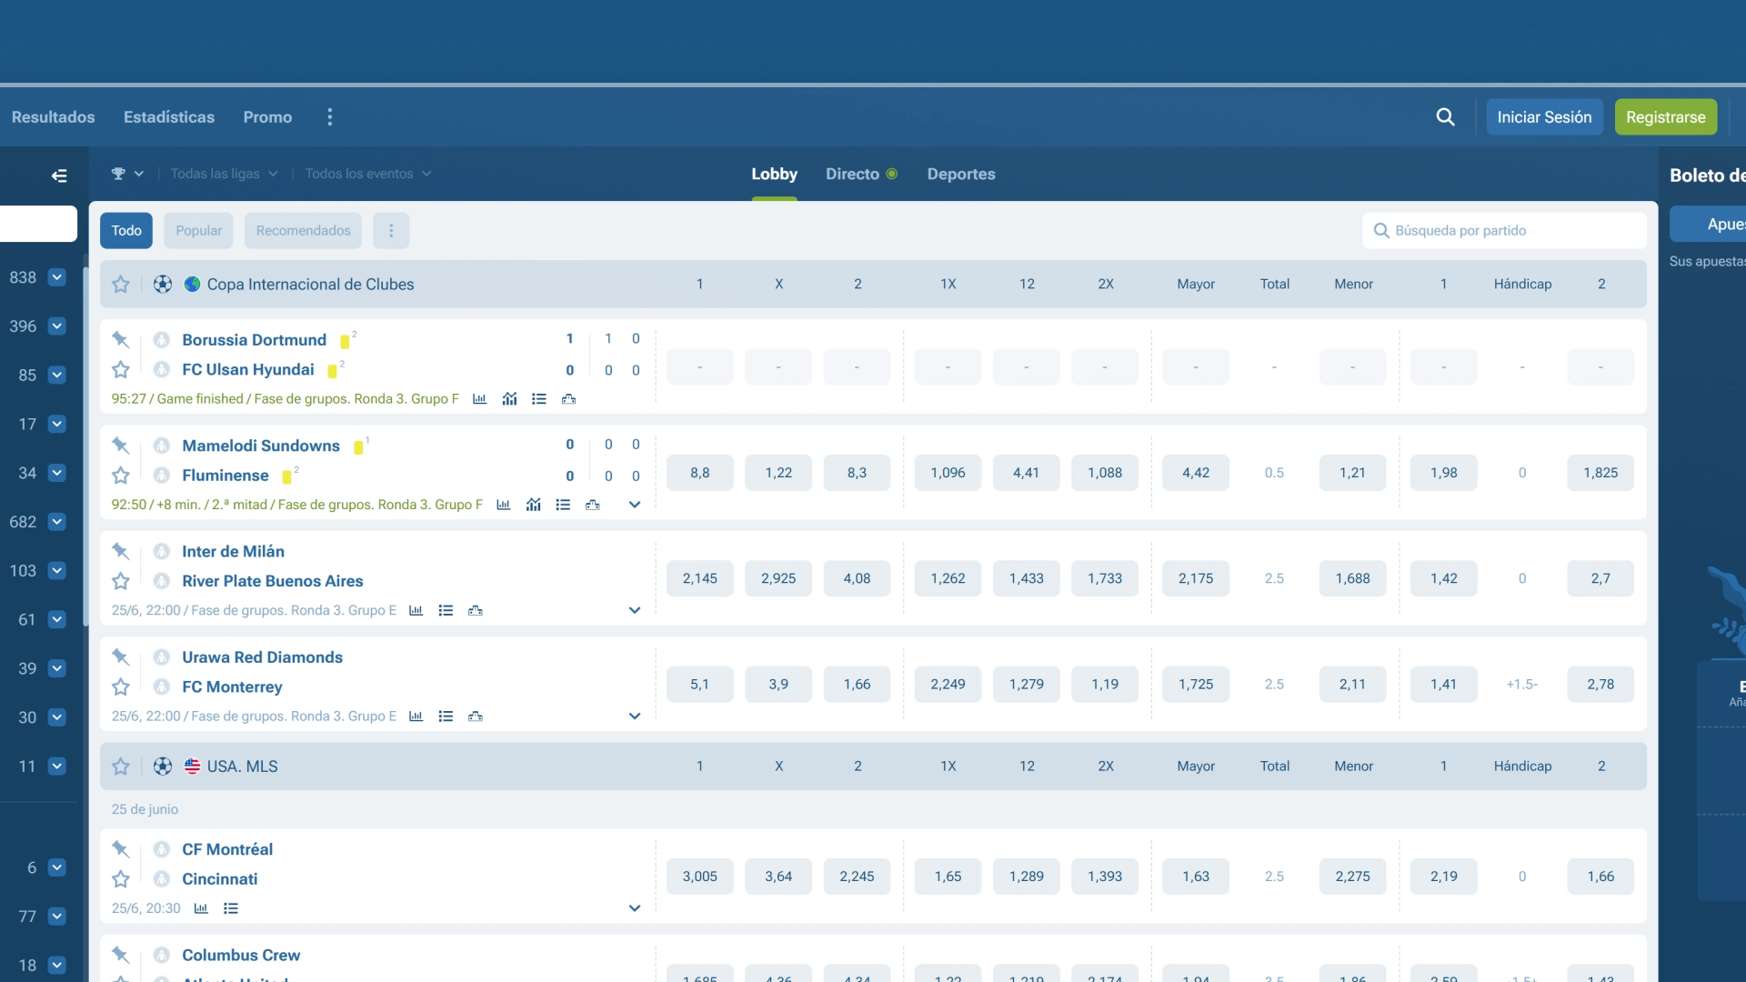1746x982 pixels.
Task: Switch to the Directo tab
Action: point(861,174)
